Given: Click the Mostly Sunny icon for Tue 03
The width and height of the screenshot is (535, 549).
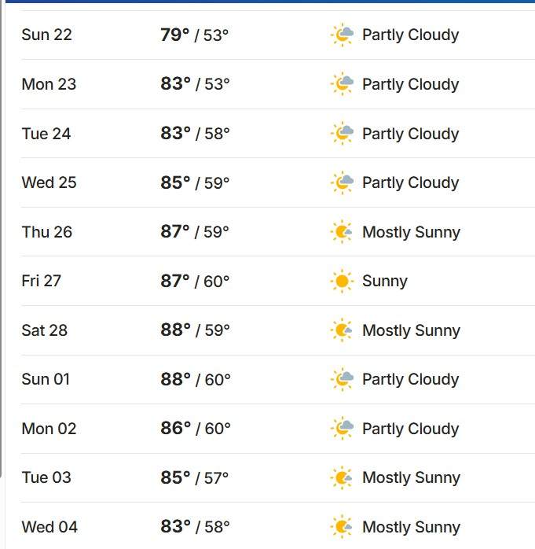Looking at the screenshot, I should click(342, 477).
